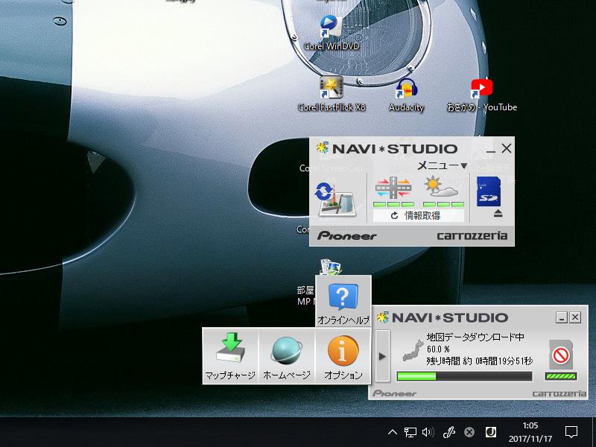This screenshot has width=596, height=447.
Task: Open the clock showing 1:05
Action: coord(530,432)
